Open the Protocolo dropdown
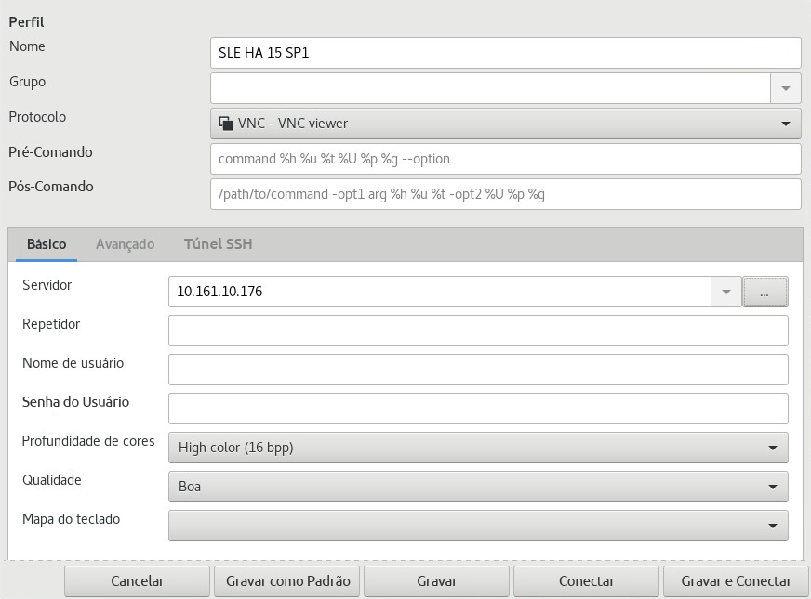Image resolution: width=811 pixels, height=599 pixels. 505,124
